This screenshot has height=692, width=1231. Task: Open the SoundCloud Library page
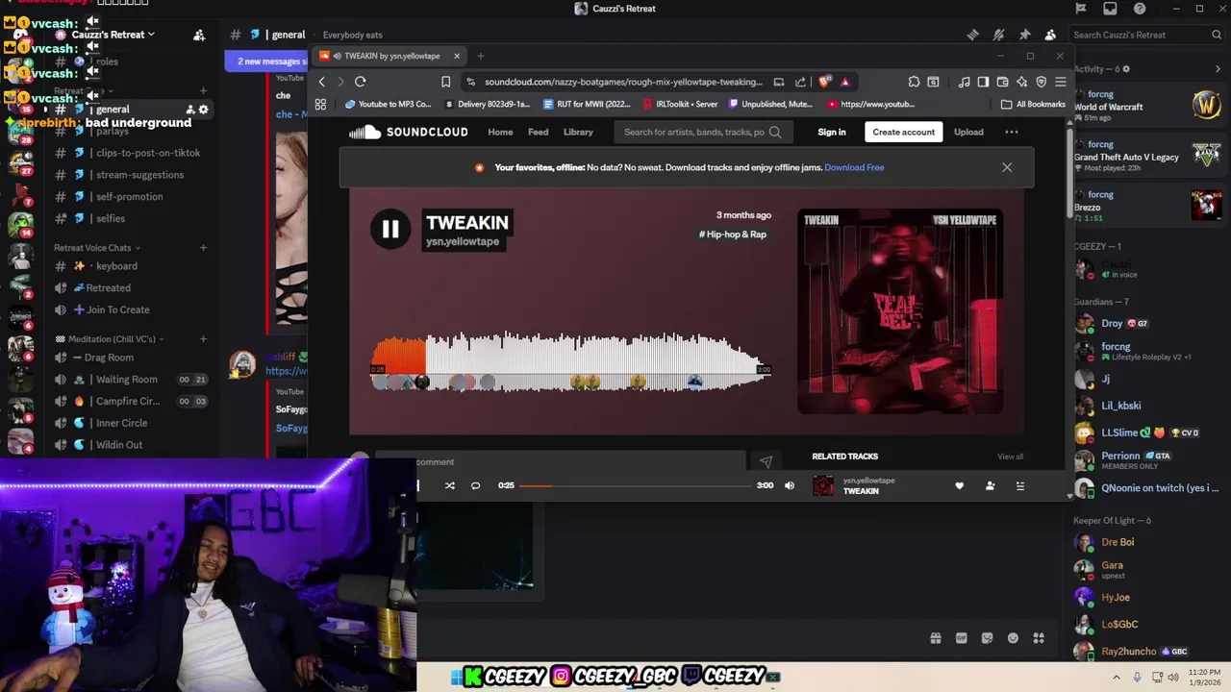coord(578,132)
